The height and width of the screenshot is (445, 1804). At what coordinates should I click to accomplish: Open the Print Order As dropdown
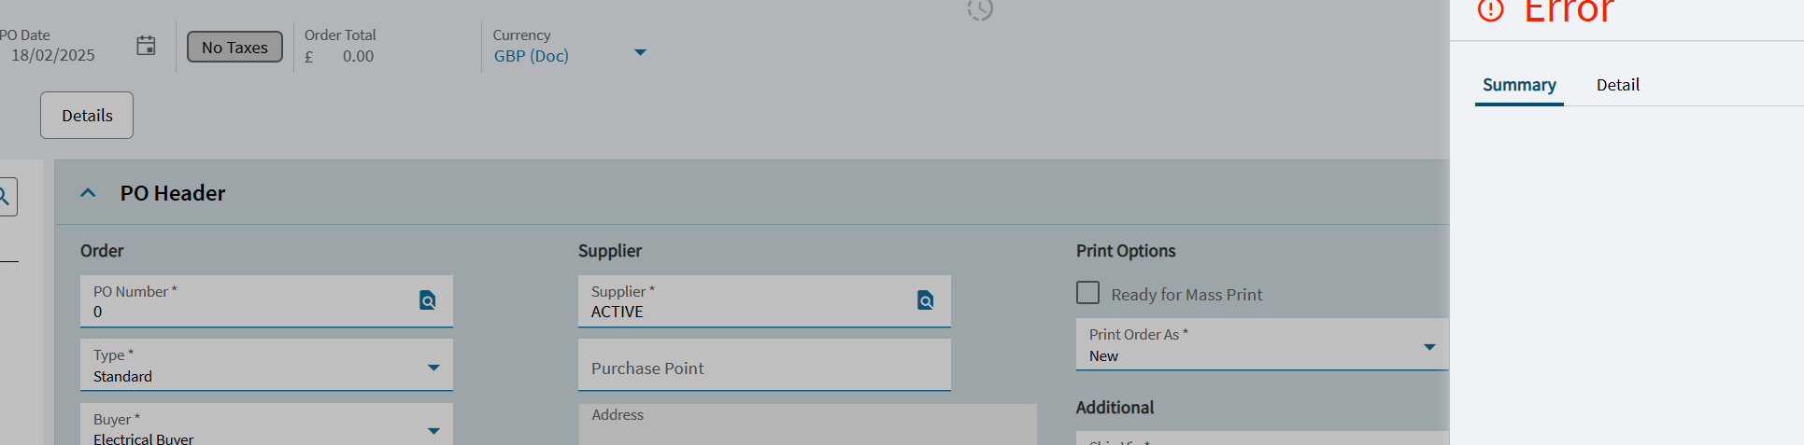pos(1429,347)
